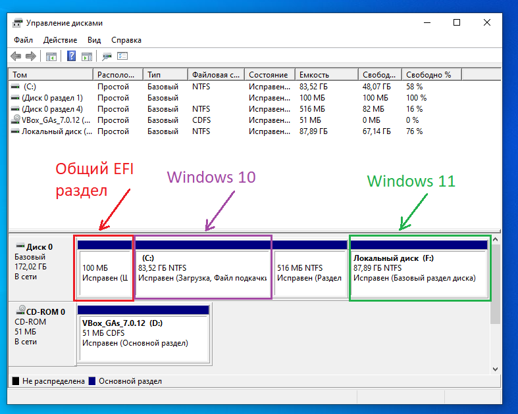The height and width of the screenshot is (414, 518).
Task: Select the (C:) 83,52 ГБ NTFS partition block
Action: pos(203,269)
